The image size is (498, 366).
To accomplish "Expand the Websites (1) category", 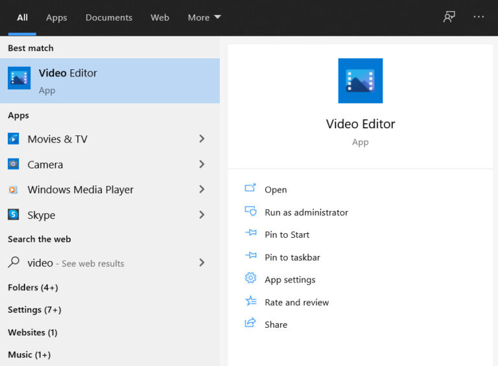I will [32, 332].
